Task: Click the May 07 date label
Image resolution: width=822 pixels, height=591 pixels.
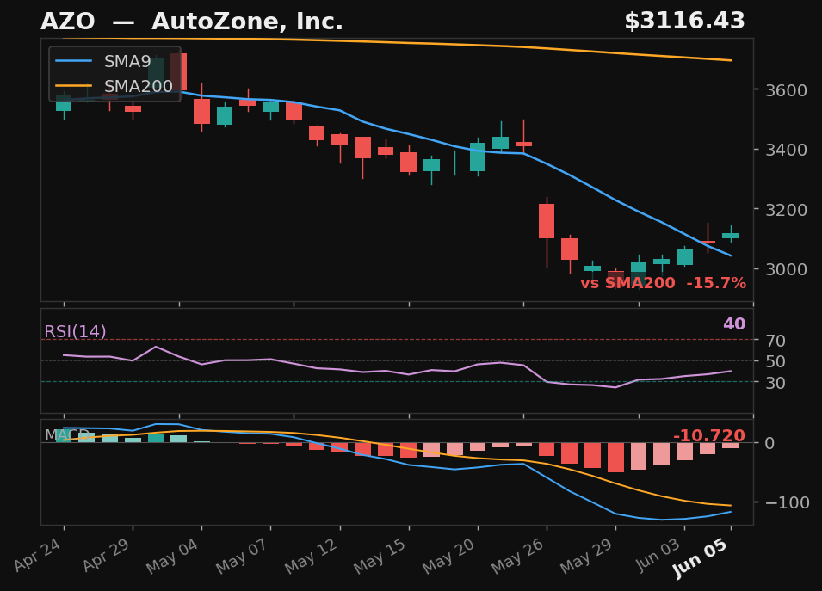Action: click(x=241, y=556)
